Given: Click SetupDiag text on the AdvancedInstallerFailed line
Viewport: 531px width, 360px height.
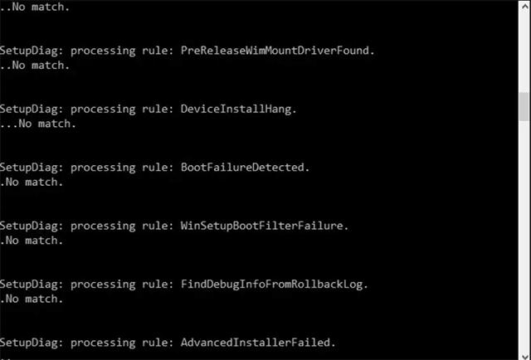Looking at the screenshot, I should [29, 343].
